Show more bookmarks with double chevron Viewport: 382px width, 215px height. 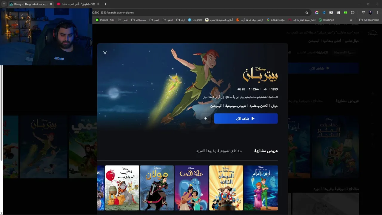click(351, 20)
